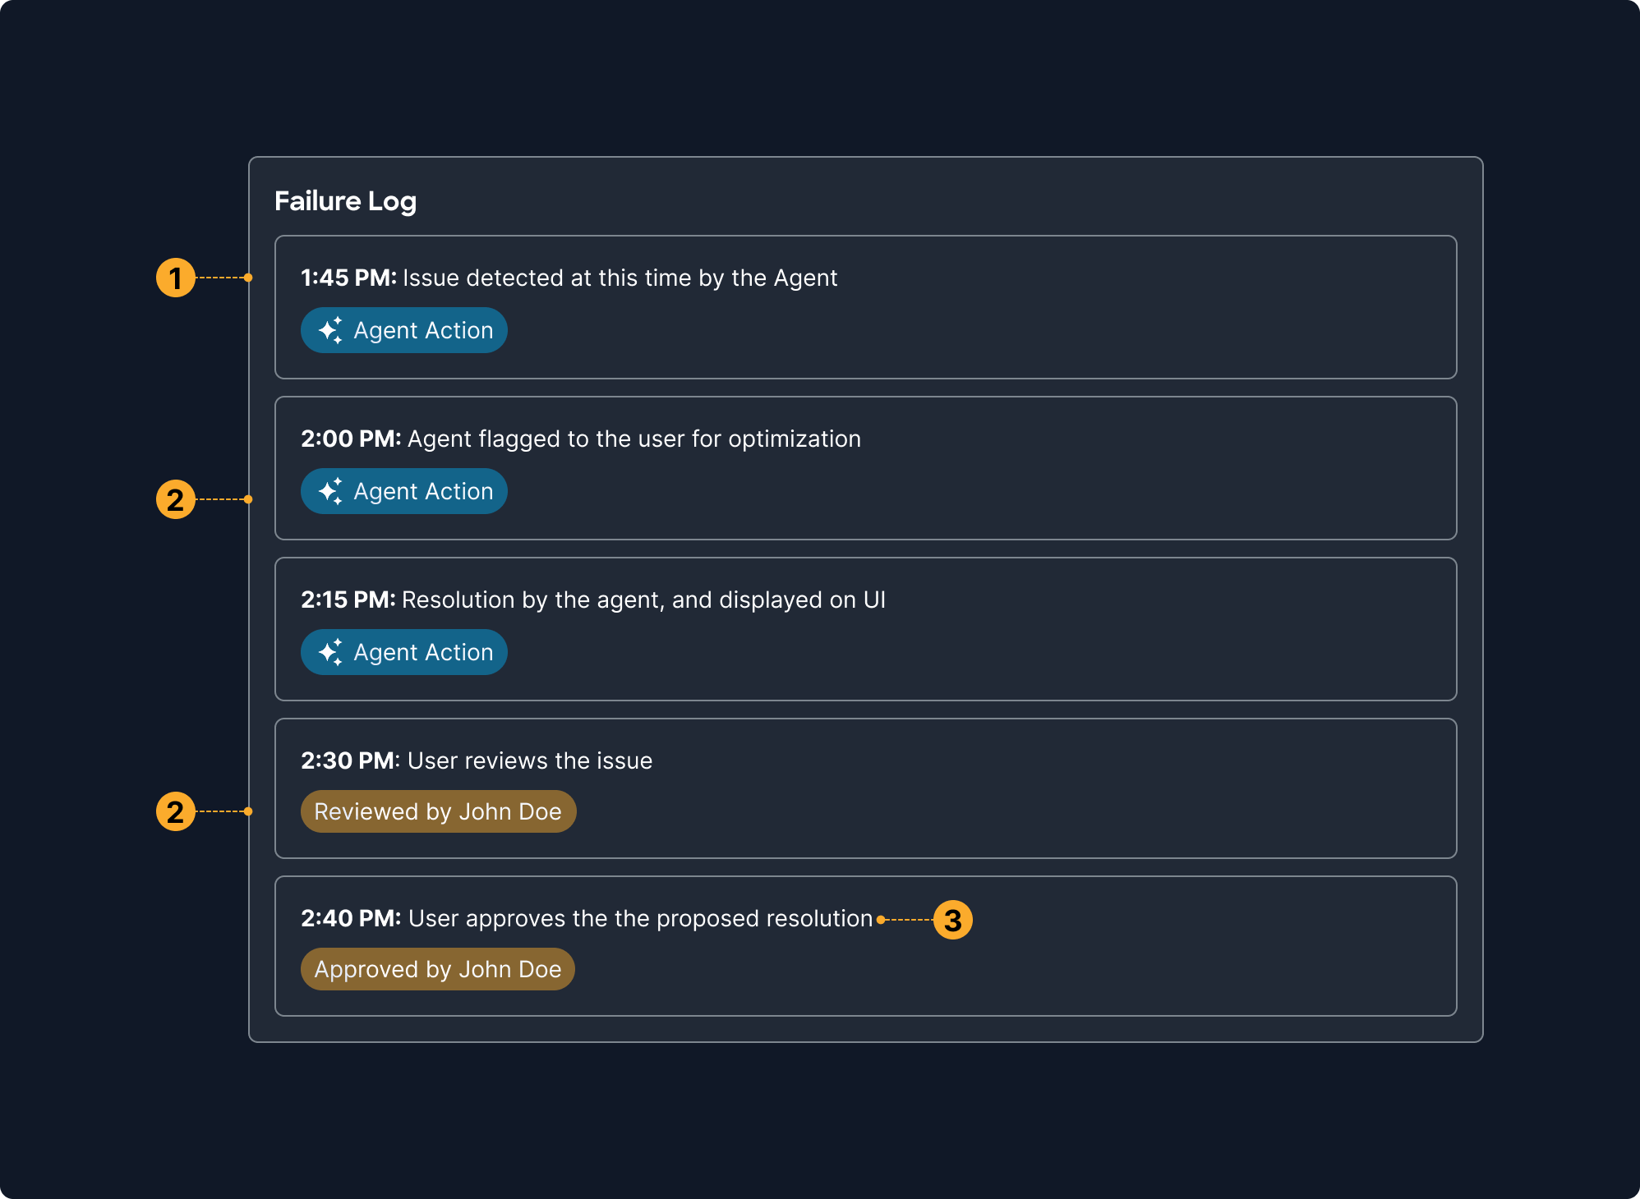Open the 1:45 PM issue detected entry
This screenshot has width=1640, height=1199.
904,307
